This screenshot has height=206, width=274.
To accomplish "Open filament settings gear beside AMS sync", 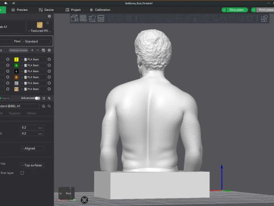I will tap(49, 50).
